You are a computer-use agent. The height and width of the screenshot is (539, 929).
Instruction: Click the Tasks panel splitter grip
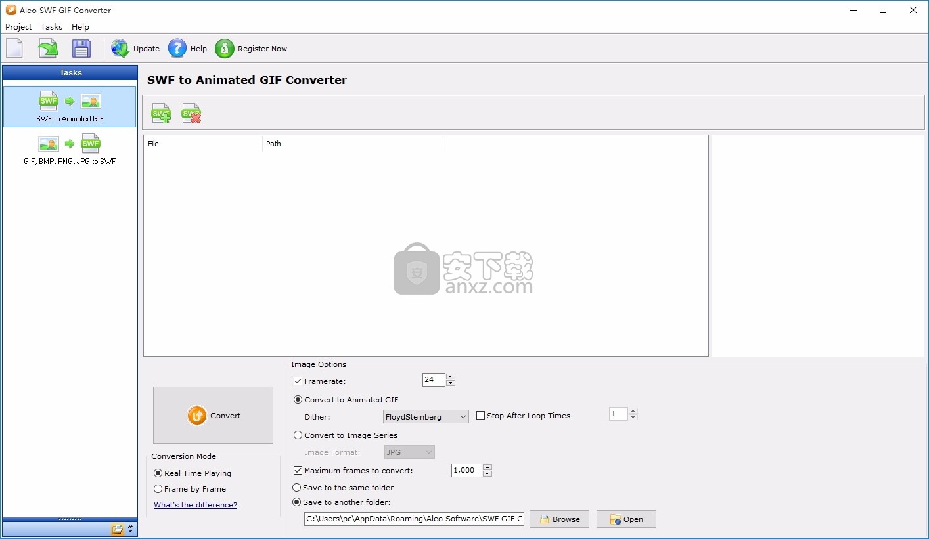70,519
